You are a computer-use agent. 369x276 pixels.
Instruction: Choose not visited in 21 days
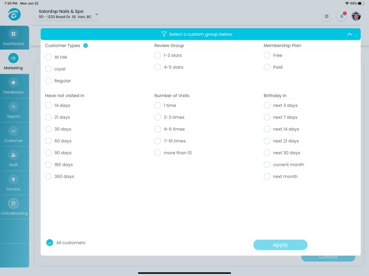(48, 117)
